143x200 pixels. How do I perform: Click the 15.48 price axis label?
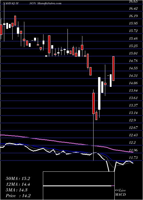(x=134, y=38)
